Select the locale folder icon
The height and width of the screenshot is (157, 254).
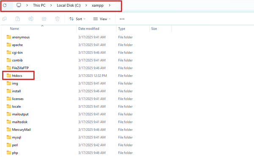click(x=9, y=106)
